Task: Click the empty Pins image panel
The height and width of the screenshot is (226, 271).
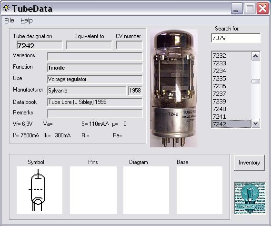Action: click(93, 190)
